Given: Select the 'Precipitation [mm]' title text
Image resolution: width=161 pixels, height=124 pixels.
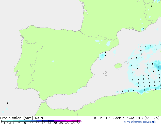Looking at the screenshot, I should 17,118.
